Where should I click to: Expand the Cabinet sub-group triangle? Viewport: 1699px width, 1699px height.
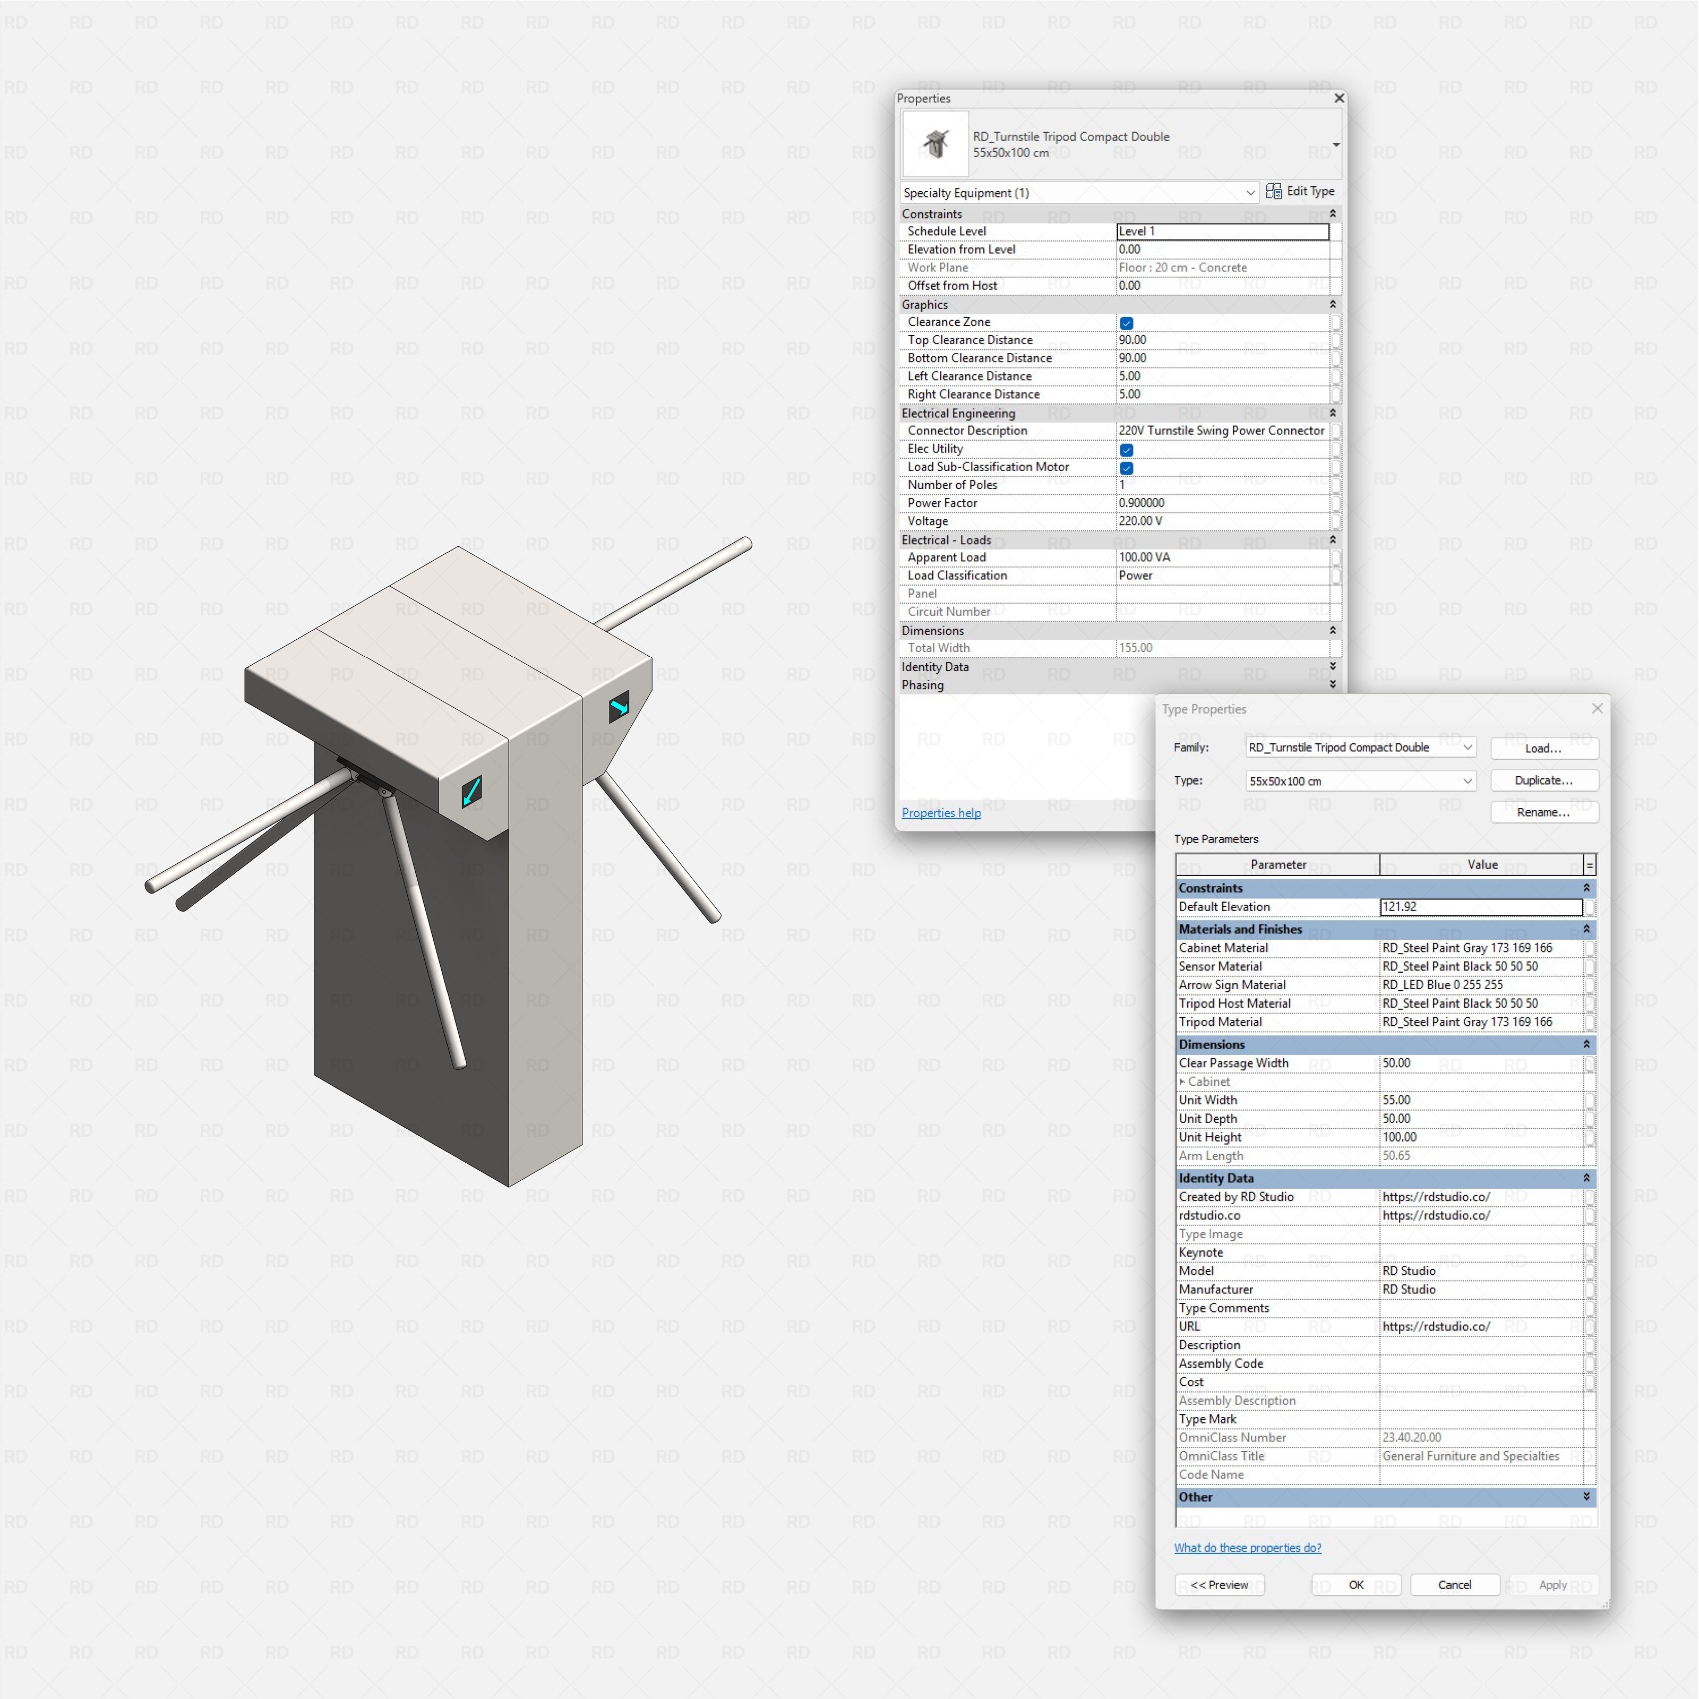pos(1182,1082)
